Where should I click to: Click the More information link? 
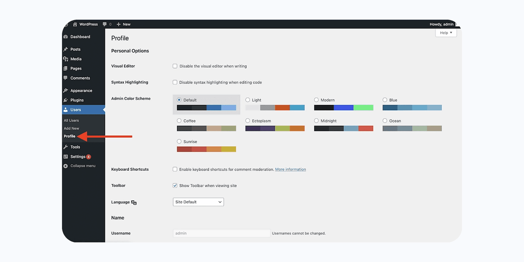[x=290, y=169]
